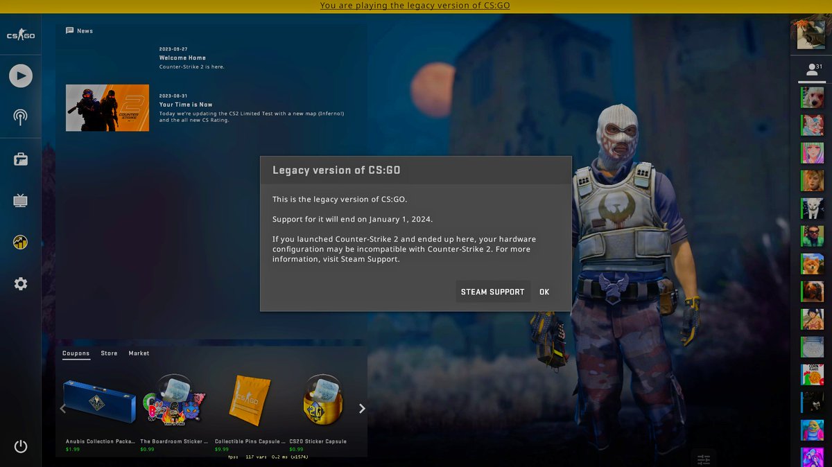Switch to the Store tab
832x467 pixels.
coord(109,353)
